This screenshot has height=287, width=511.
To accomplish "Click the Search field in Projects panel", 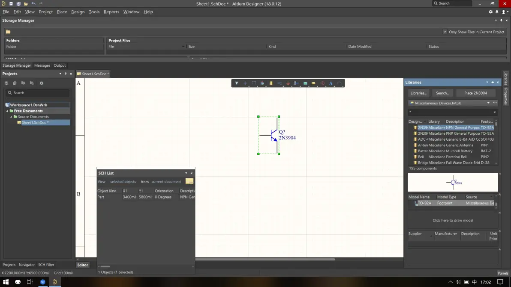I will (x=37, y=93).
